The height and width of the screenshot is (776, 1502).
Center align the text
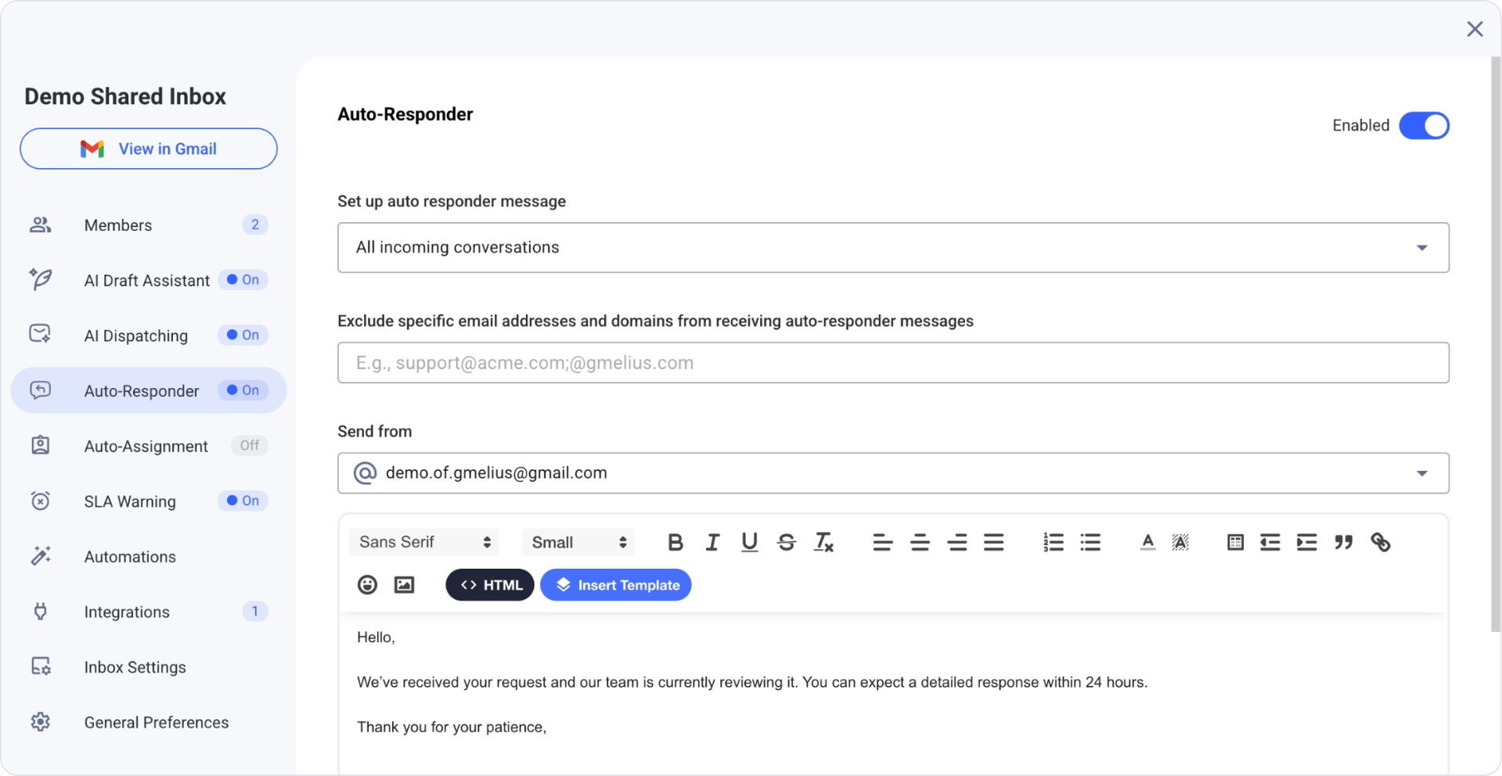click(920, 542)
